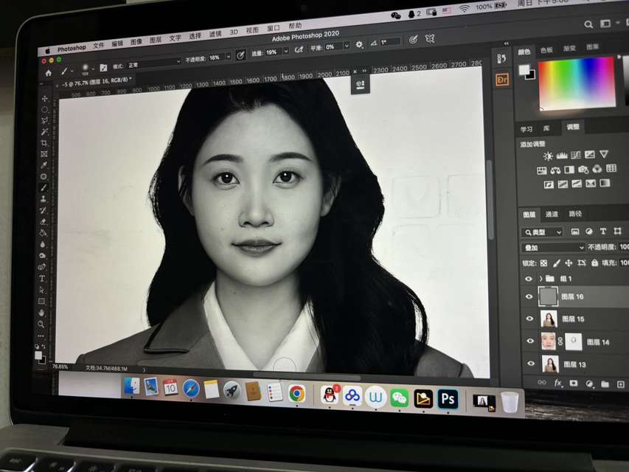The image size is (629, 472).
Task: Pick a color in the spectrum field
Action: [x=577, y=83]
